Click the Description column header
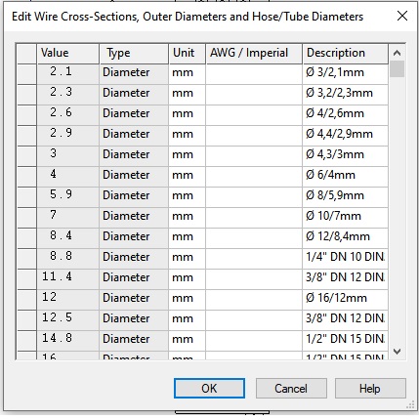 point(346,53)
